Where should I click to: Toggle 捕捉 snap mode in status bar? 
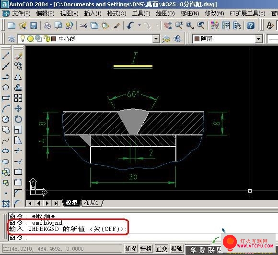[x=130, y=248]
